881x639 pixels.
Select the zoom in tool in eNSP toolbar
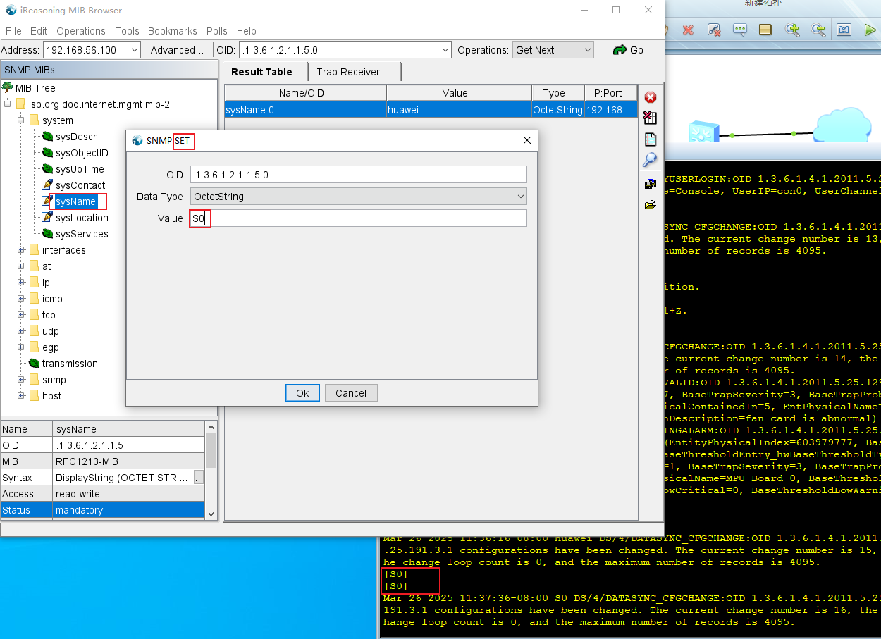tap(793, 30)
